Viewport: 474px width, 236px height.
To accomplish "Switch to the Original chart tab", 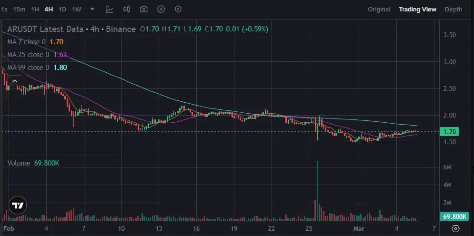I will coord(379,10).
